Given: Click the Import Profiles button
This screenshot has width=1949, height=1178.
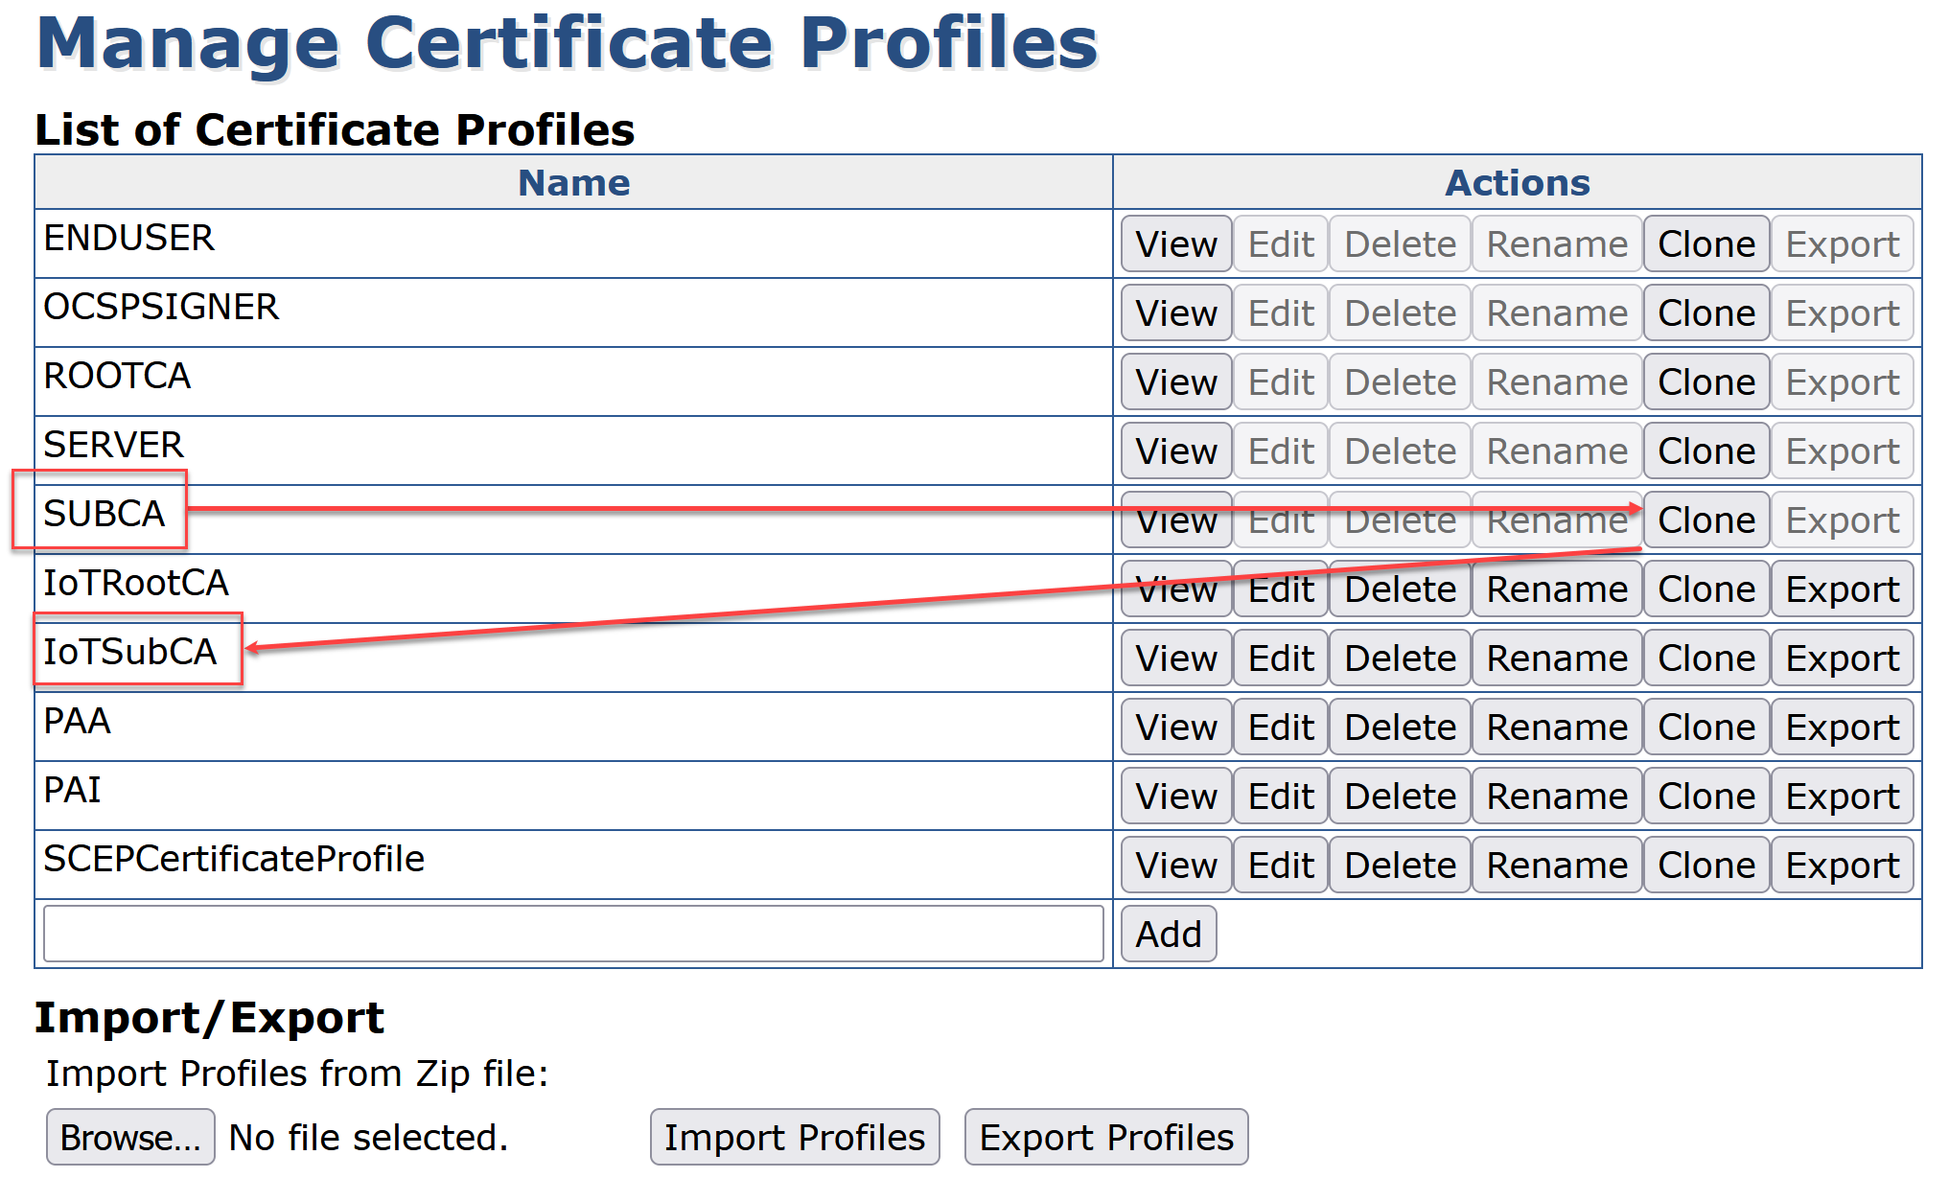Looking at the screenshot, I should coord(794,1137).
